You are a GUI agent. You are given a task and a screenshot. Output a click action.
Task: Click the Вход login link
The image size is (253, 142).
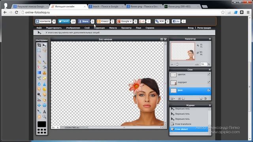point(191,28)
